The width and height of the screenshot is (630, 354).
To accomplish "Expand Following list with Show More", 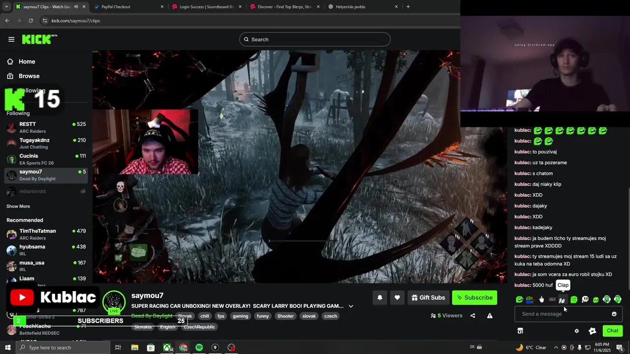I will click(18, 206).
